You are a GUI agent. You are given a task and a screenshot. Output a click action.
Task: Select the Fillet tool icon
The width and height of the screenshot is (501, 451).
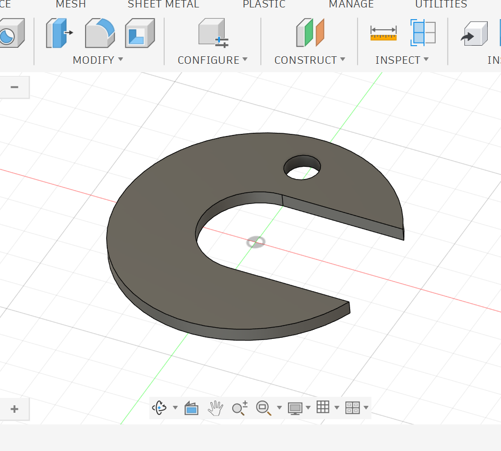100,33
